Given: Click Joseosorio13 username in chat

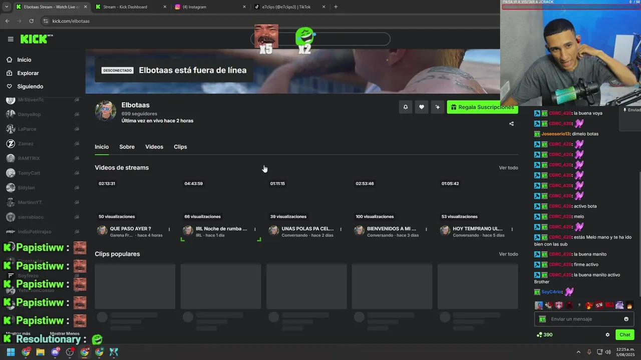Looking at the screenshot, I should tap(555, 134).
